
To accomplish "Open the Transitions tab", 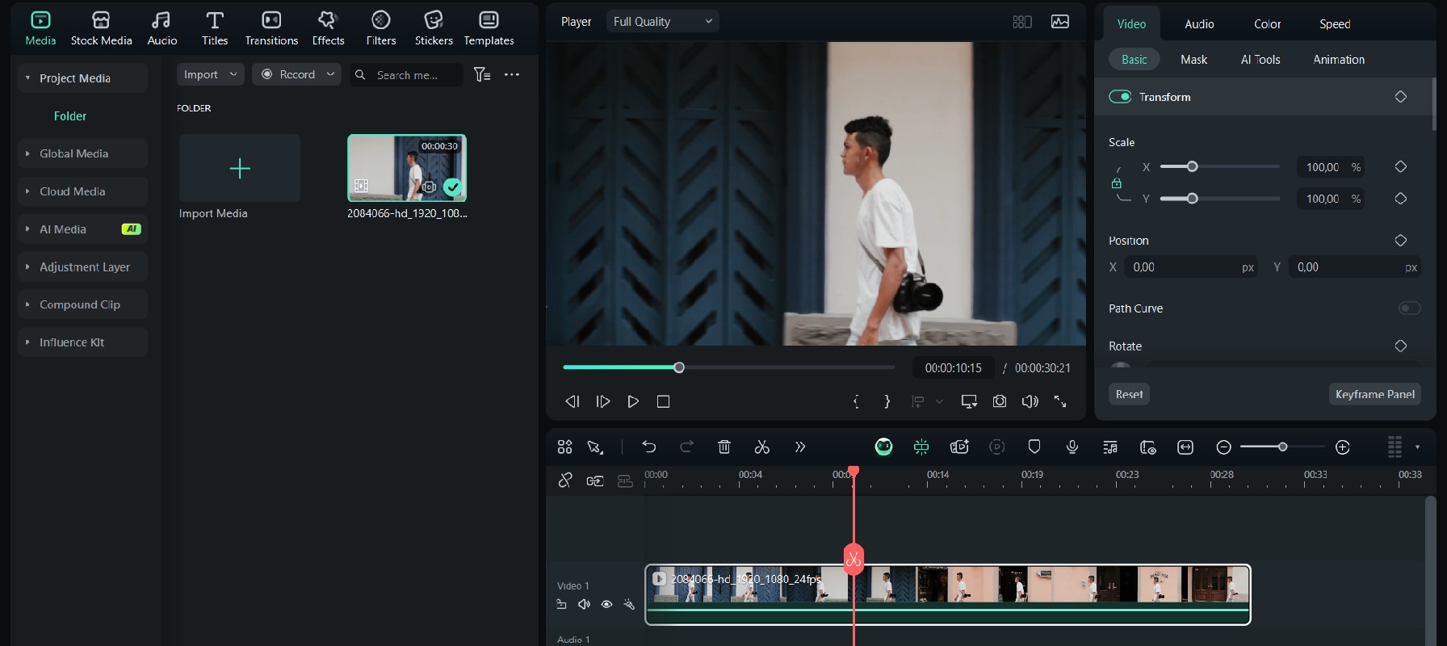I will [x=271, y=28].
